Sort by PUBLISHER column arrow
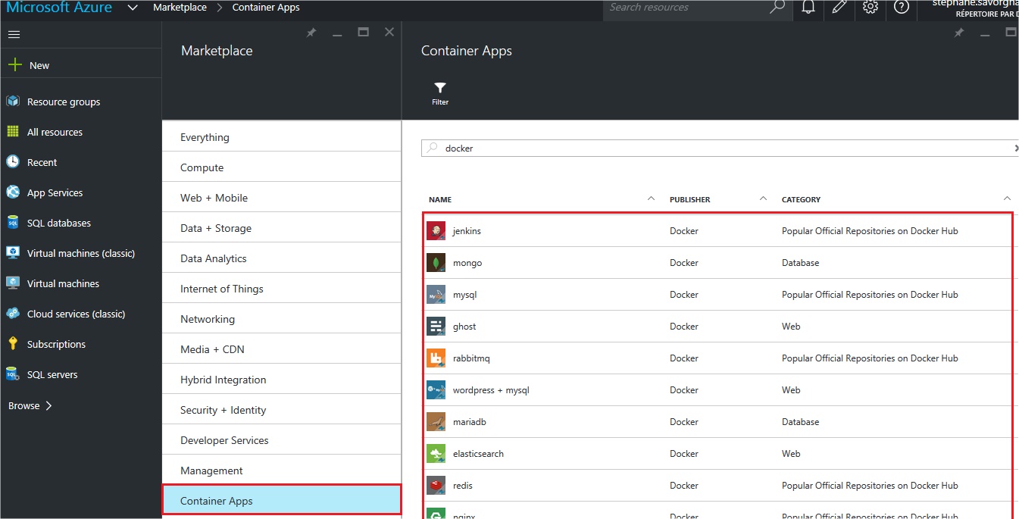Viewport: 1019px width, 519px height. pyautogui.click(x=763, y=199)
